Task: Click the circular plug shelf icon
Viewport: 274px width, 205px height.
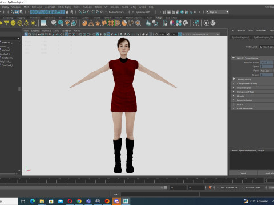Action: (x=206, y=23)
